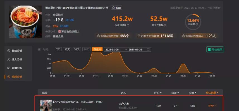The height and width of the screenshot is (111, 239).
Task: Click the 收藏 star icon
Action: click(113, 8)
